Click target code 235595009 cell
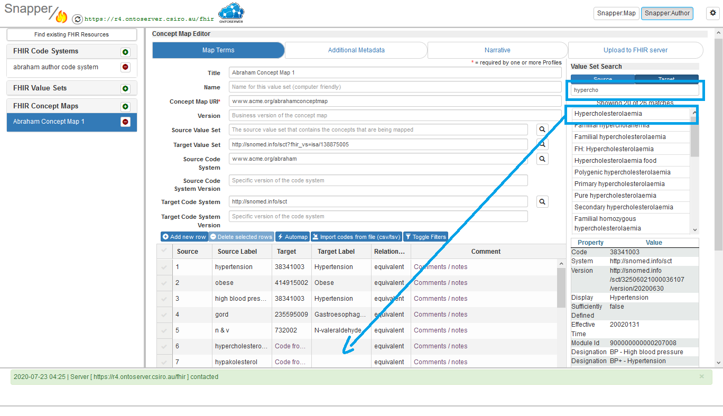The height and width of the screenshot is (416, 723). pos(291,315)
